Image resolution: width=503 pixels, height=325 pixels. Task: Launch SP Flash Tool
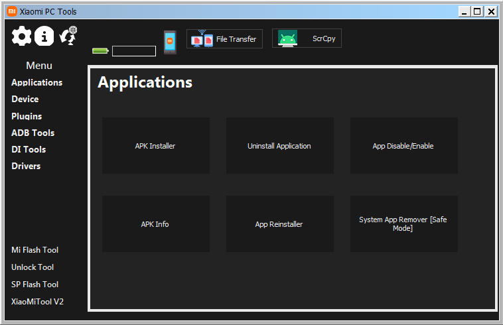35,285
